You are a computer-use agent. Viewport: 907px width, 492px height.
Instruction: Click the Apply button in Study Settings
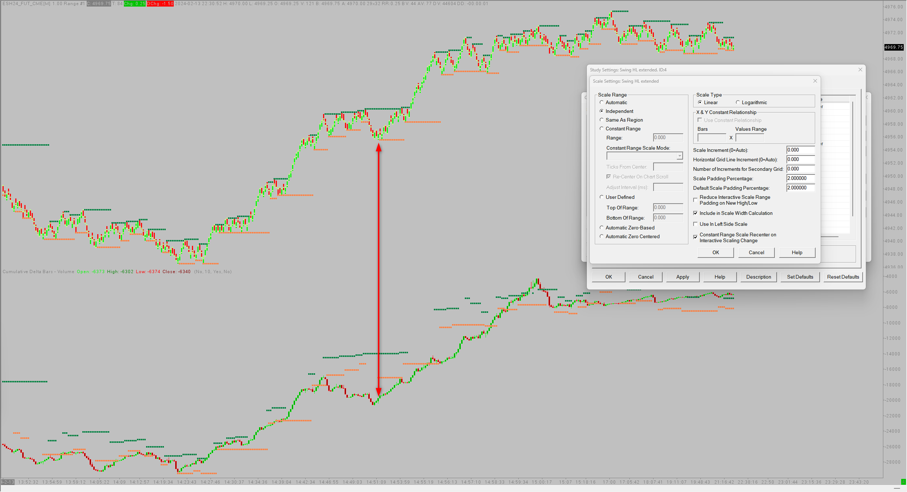(682, 277)
